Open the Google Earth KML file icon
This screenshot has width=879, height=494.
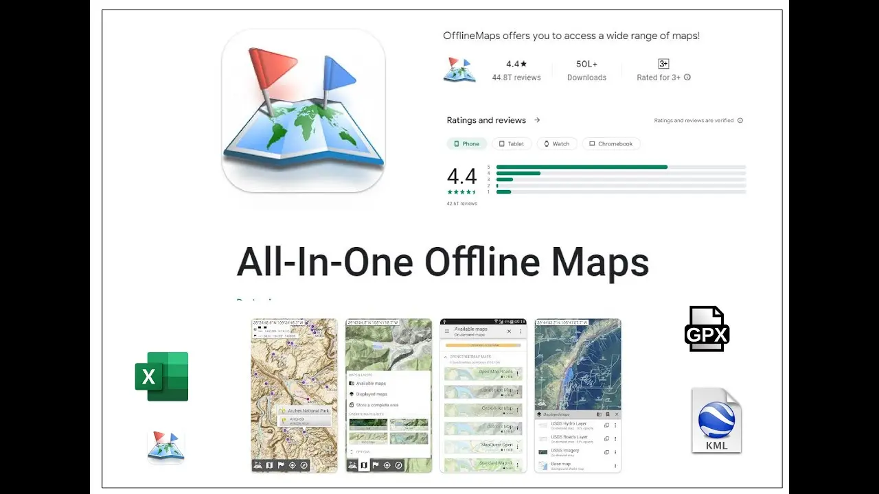tap(716, 421)
